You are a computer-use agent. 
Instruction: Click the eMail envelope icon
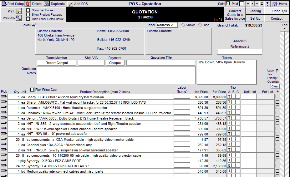(34, 25)
